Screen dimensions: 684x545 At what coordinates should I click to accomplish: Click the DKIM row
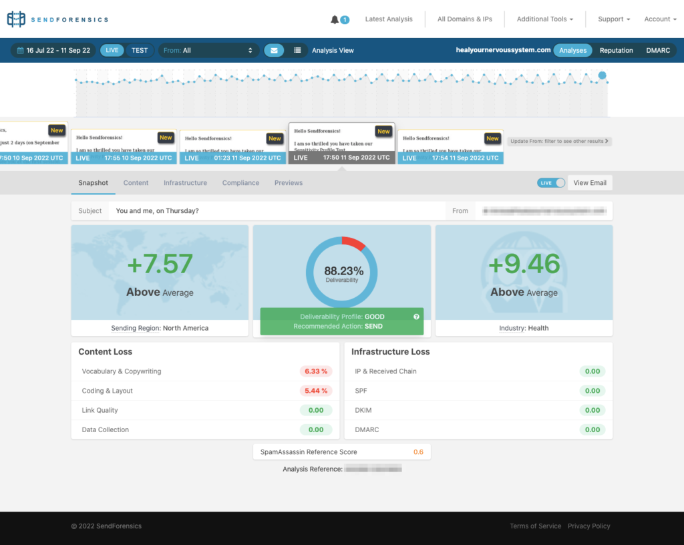click(x=478, y=410)
